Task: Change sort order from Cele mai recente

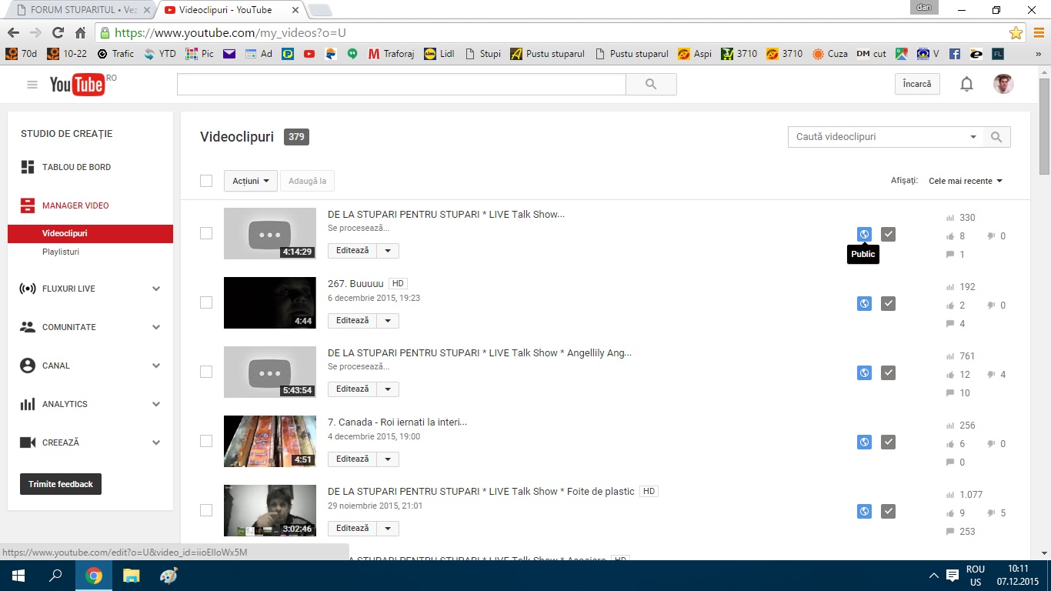Action: pyautogui.click(x=966, y=181)
